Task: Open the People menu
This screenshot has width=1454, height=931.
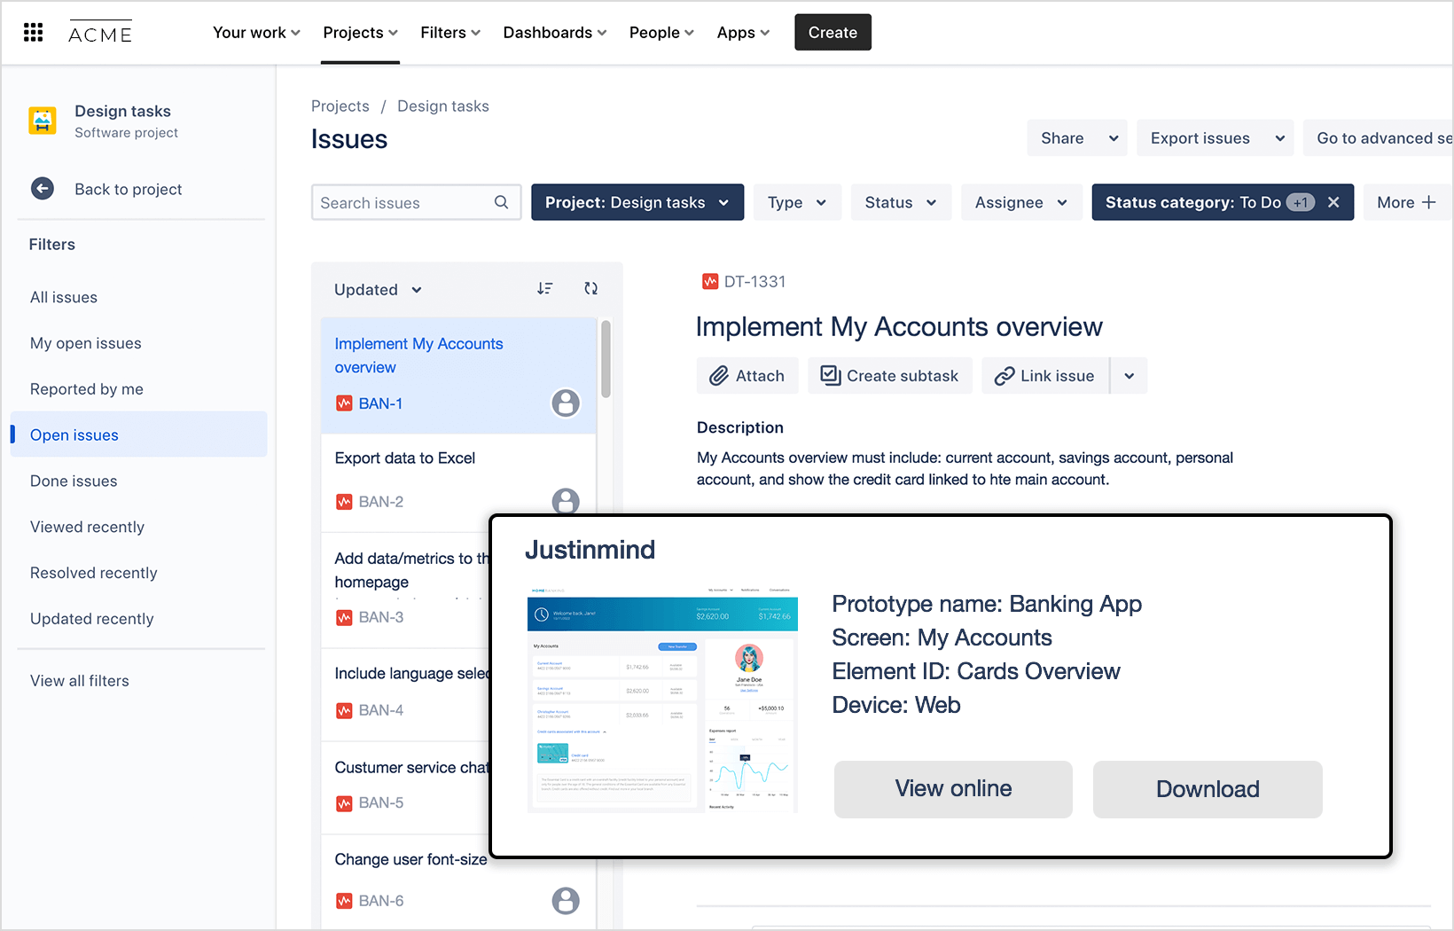Action: [x=661, y=33]
